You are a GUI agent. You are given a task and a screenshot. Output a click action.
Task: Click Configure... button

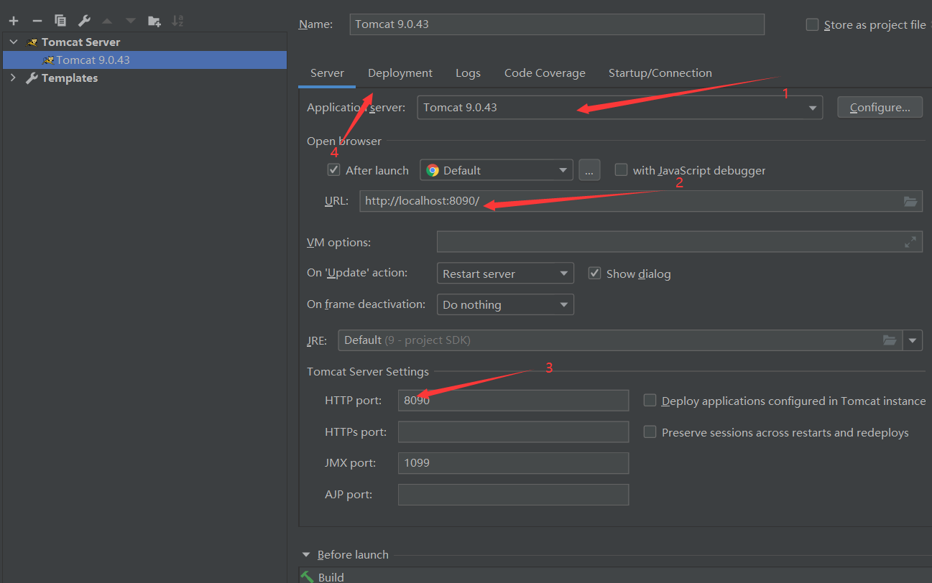click(880, 108)
